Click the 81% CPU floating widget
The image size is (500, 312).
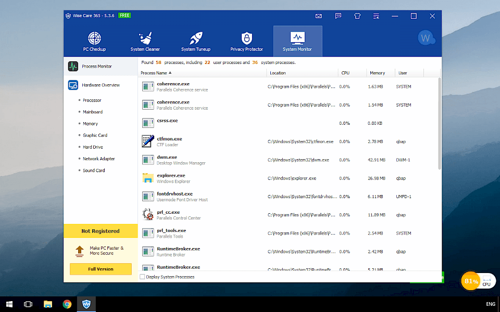[x=478, y=281]
